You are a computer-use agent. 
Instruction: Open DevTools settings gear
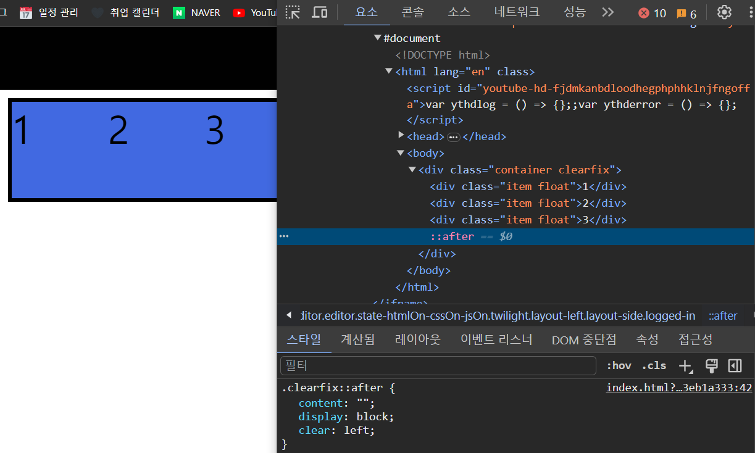[724, 12]
